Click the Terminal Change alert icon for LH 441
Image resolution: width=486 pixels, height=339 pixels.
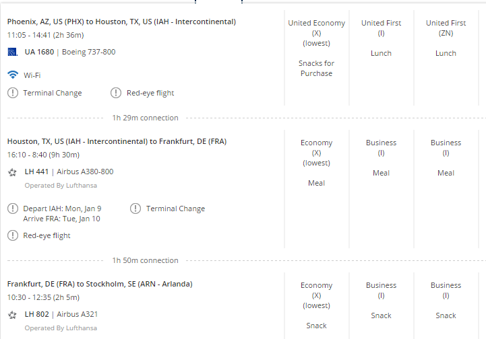click(135, 209)
